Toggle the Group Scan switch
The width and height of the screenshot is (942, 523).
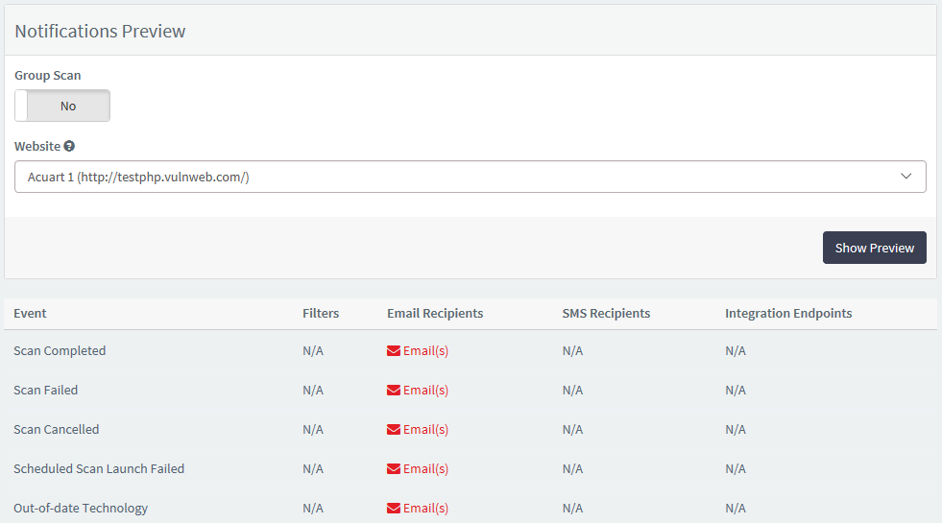(62, 106)
